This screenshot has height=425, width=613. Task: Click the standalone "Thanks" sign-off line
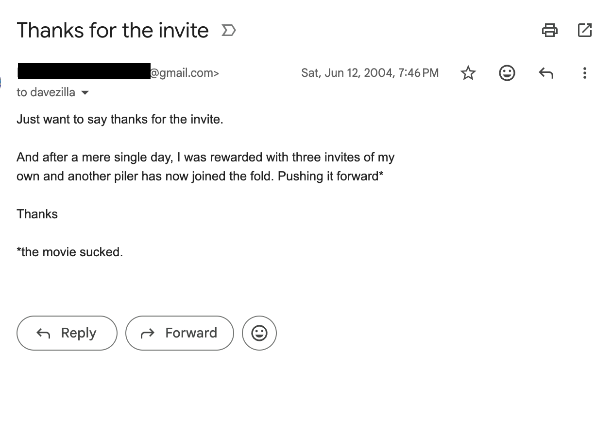coord(37,214)
